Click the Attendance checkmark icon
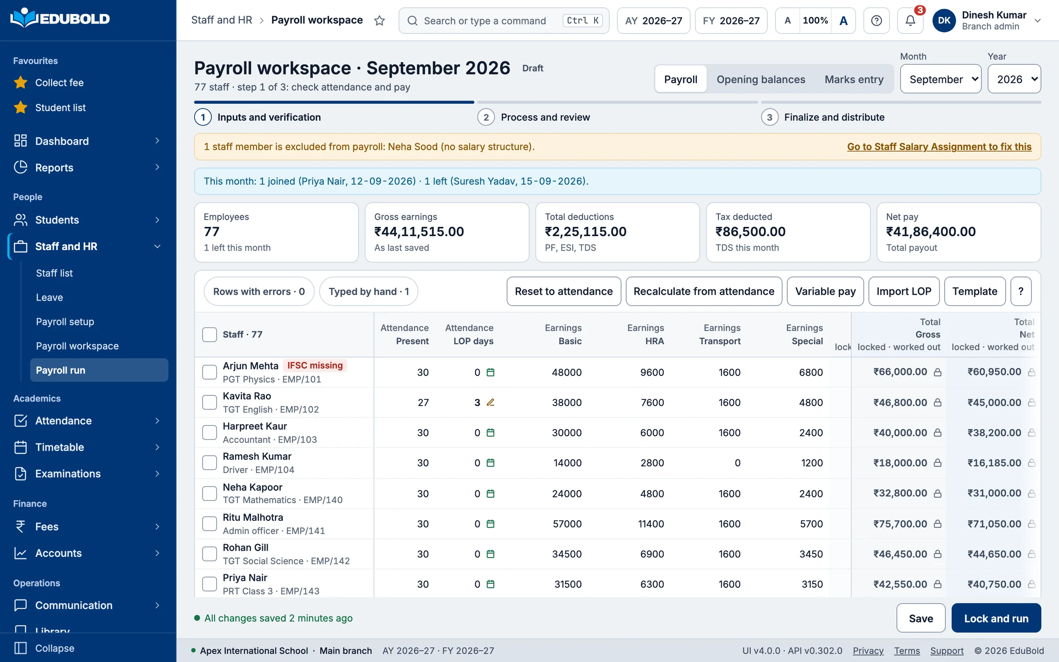 [20, 421]
